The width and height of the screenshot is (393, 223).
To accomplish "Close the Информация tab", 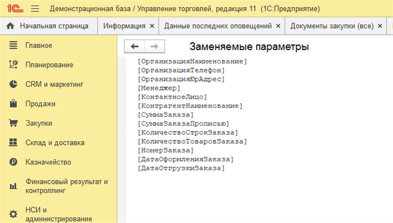I will pos(152,26).
